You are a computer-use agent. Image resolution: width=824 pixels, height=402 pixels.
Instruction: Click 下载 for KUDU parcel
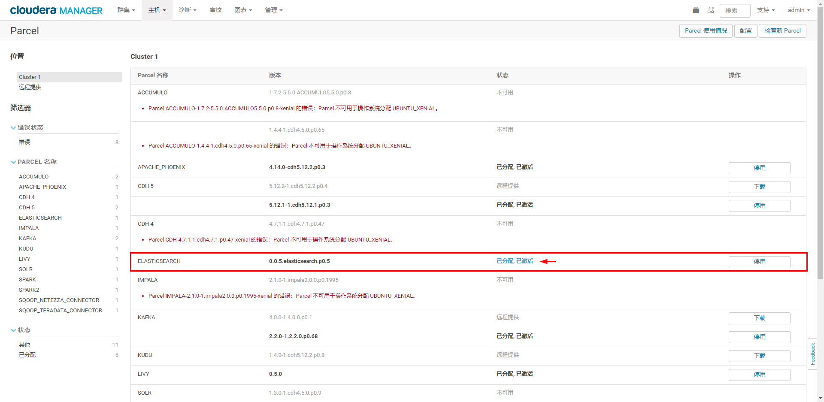click(759, 356)
